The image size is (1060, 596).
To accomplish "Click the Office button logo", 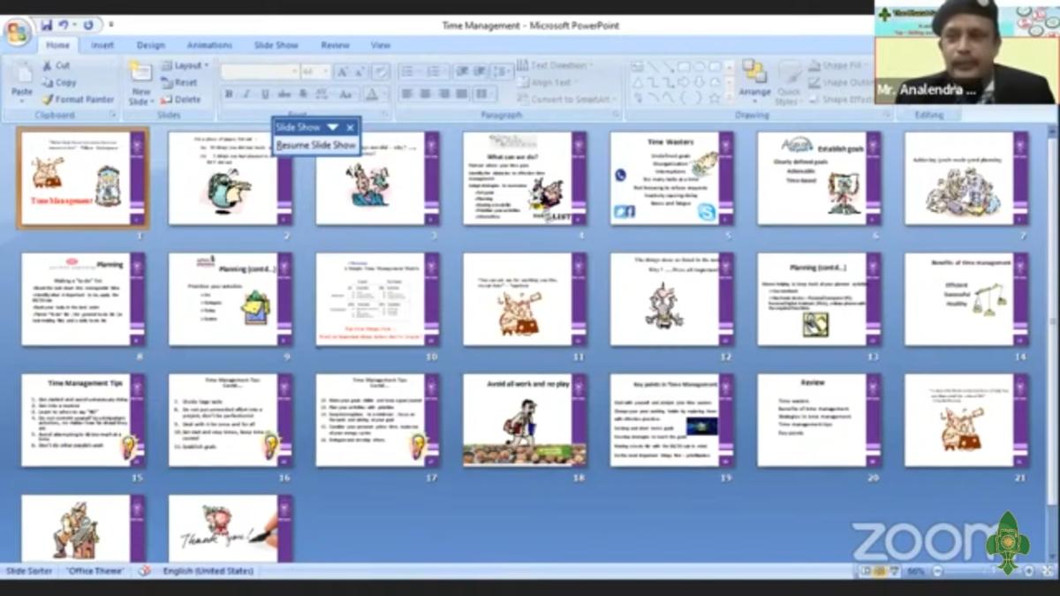I will click(x=17, y=31).
